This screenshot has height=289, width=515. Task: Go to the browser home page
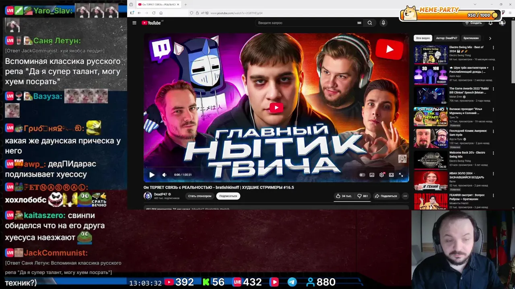point(161,13)
